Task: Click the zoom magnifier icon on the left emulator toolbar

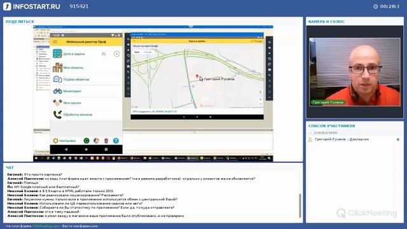Action: (128, 72)
